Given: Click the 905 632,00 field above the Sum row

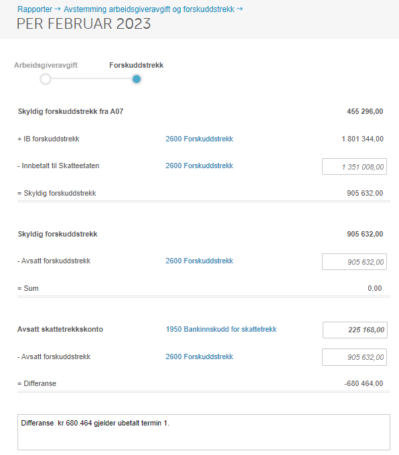Looking at the screenshot, I should (354, 262).
